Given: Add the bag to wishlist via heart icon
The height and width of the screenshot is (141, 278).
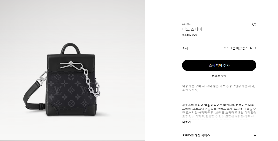Looking at the screenshot, I should coord(254,25).
